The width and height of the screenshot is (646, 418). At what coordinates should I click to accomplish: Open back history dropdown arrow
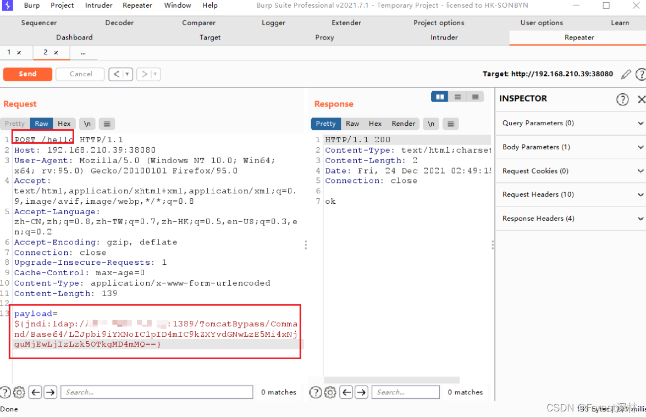pos(128,74)
